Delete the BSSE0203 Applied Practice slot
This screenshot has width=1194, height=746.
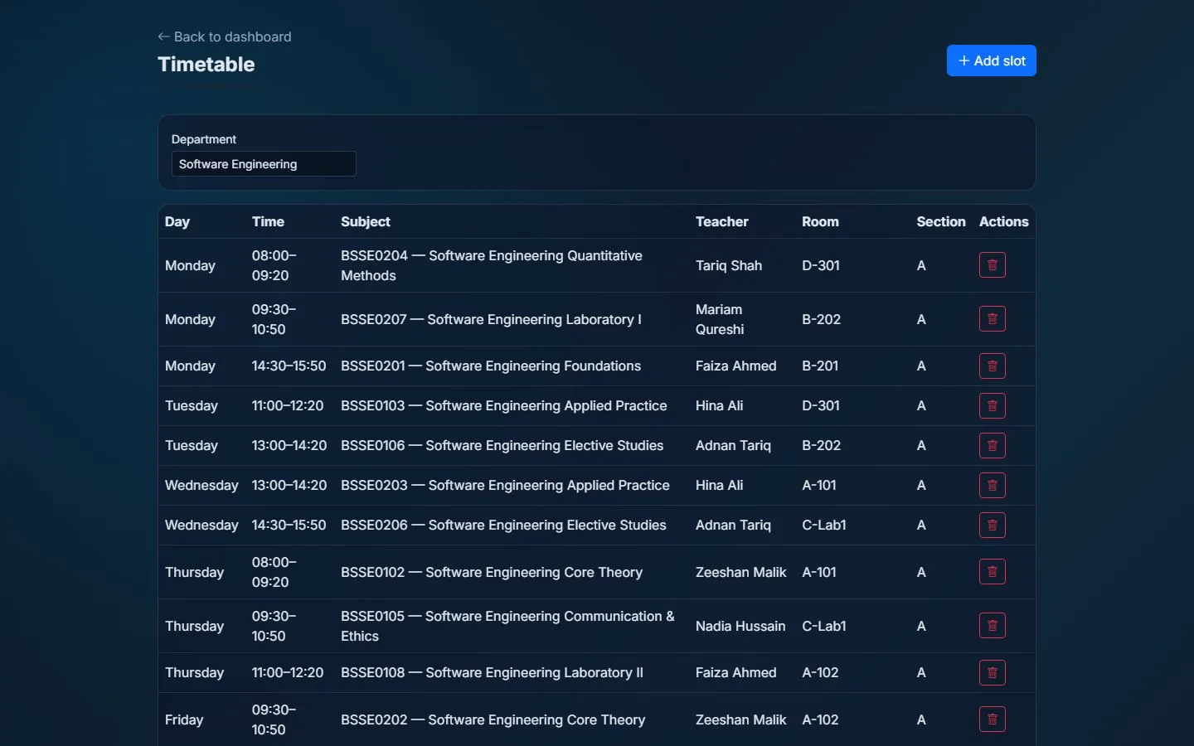(x=992, y=486)
